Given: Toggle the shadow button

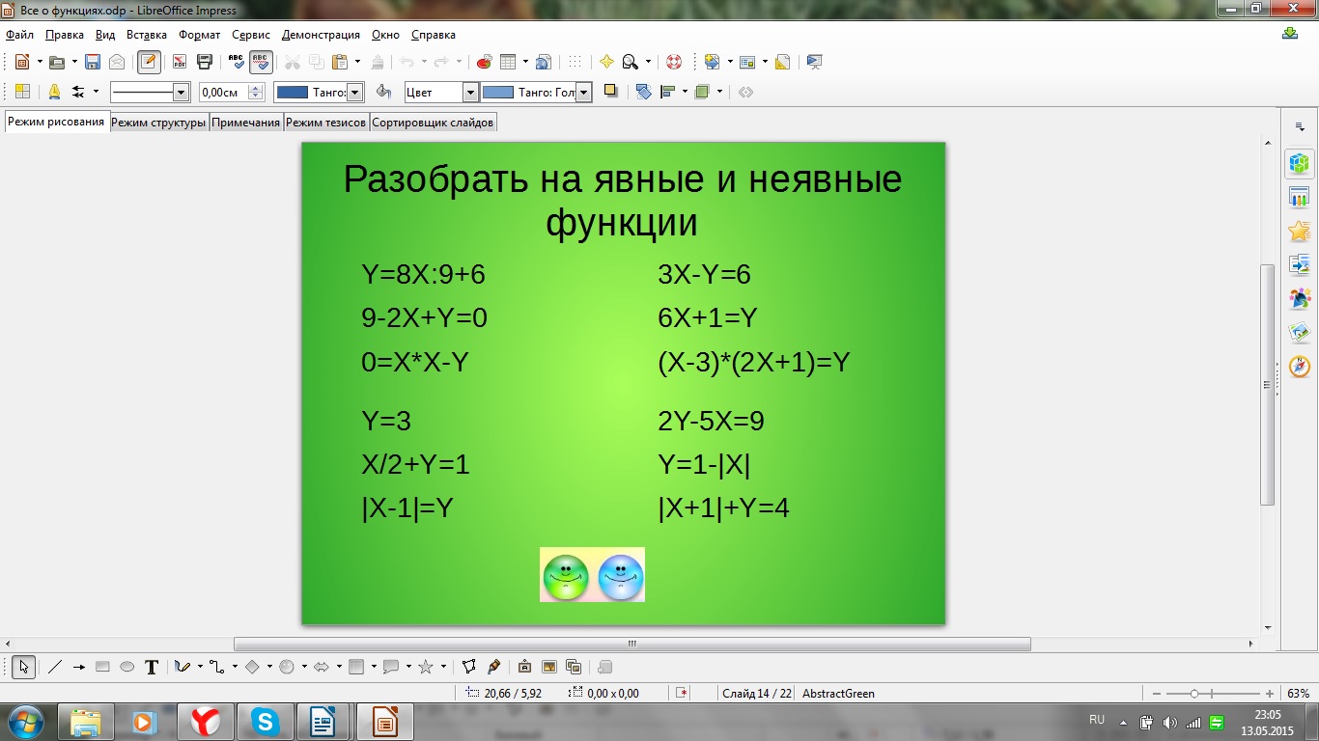Looking at the screenshot, I should 610,92.
